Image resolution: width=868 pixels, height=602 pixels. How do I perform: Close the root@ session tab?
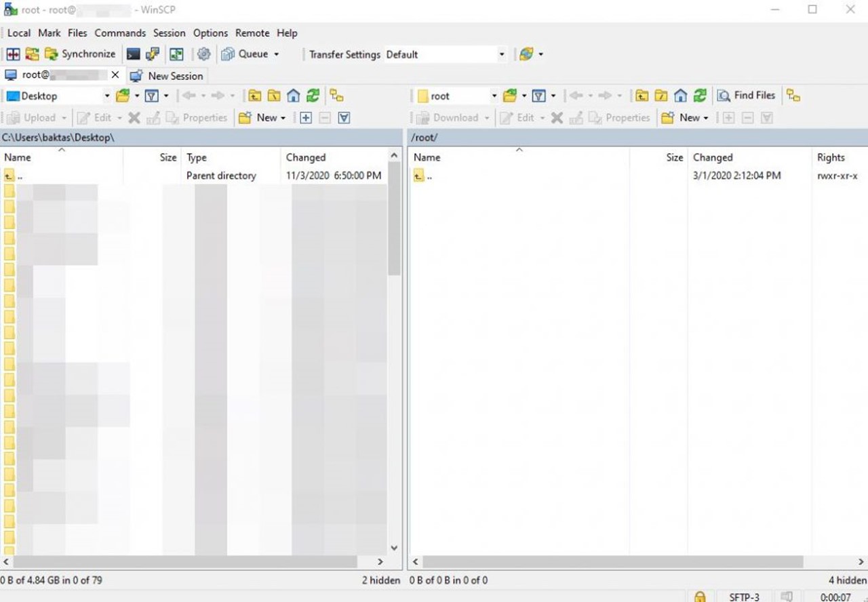[115, 75]
